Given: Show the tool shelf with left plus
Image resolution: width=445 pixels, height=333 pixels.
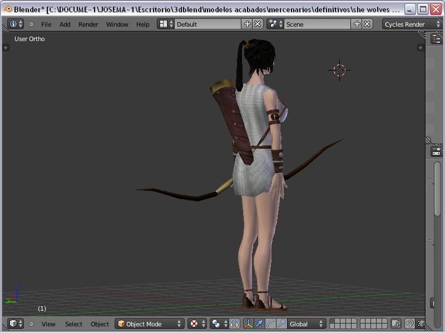Looking at the screenshot, I should [6, 48].
